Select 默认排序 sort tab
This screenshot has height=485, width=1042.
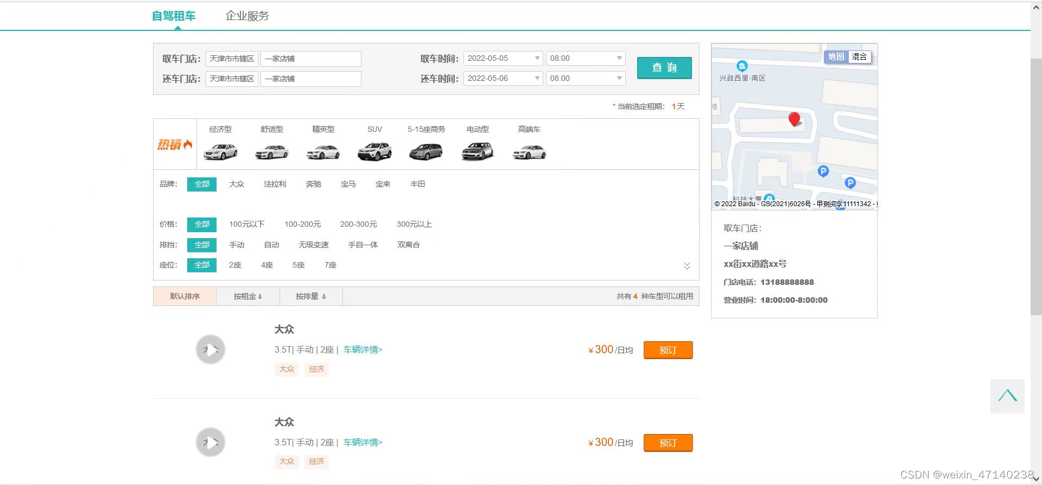tap(185, 296)
